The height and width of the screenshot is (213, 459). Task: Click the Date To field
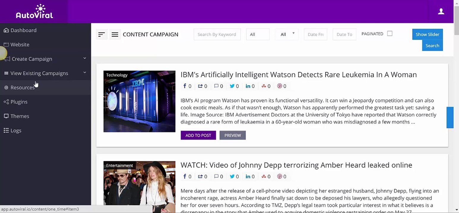coord(344,34)
